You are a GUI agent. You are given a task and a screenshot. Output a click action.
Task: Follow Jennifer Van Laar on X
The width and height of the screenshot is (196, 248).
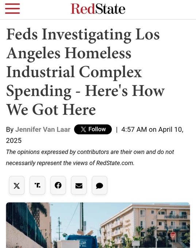coord(93,129)
